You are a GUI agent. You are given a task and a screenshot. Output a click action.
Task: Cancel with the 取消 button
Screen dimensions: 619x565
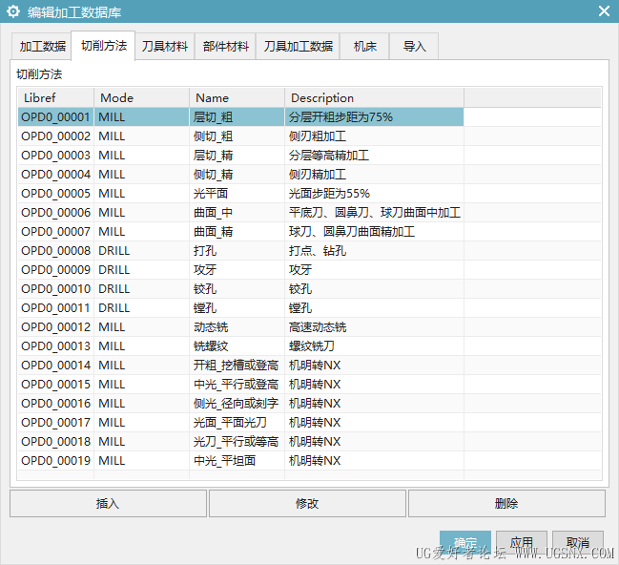(578, 543)
